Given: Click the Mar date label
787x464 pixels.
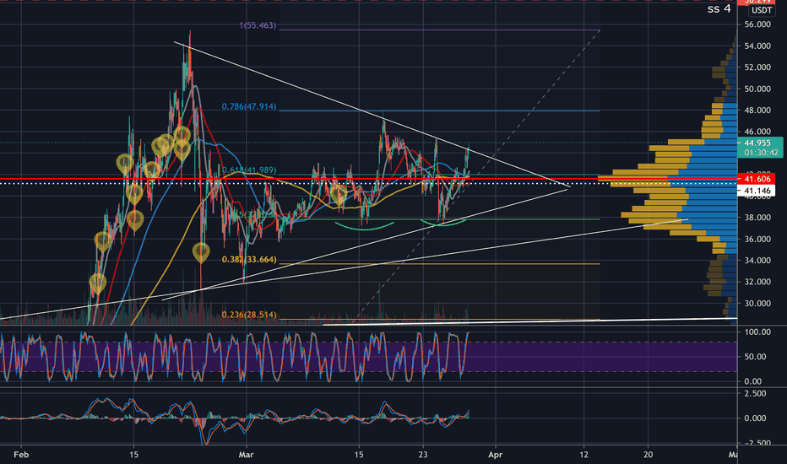Looking at the screenshot, I should click(246, 455).
